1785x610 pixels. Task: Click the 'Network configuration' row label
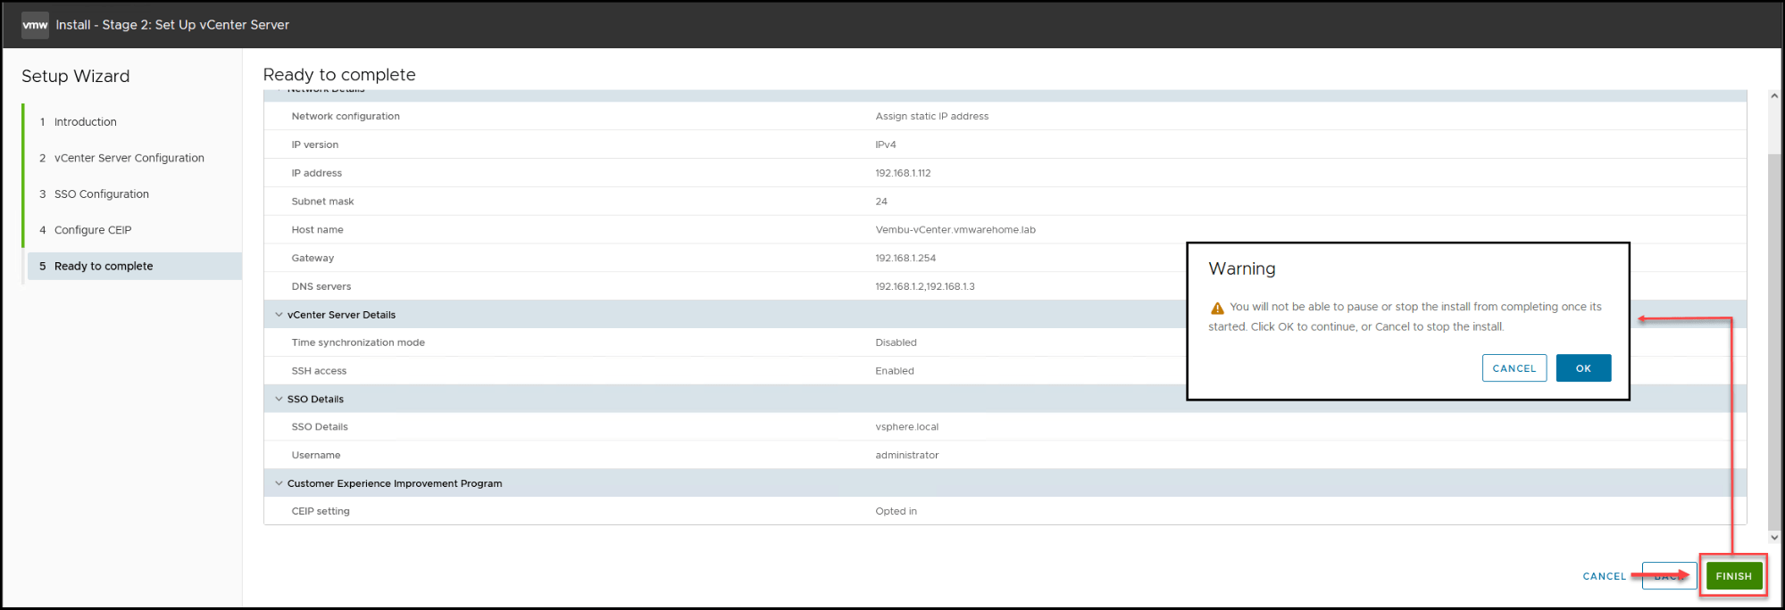(x=346, y=117)
